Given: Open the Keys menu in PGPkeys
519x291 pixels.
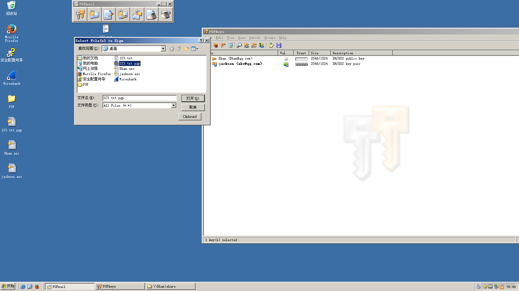Looking at the screenshot, I should [242, 38].
